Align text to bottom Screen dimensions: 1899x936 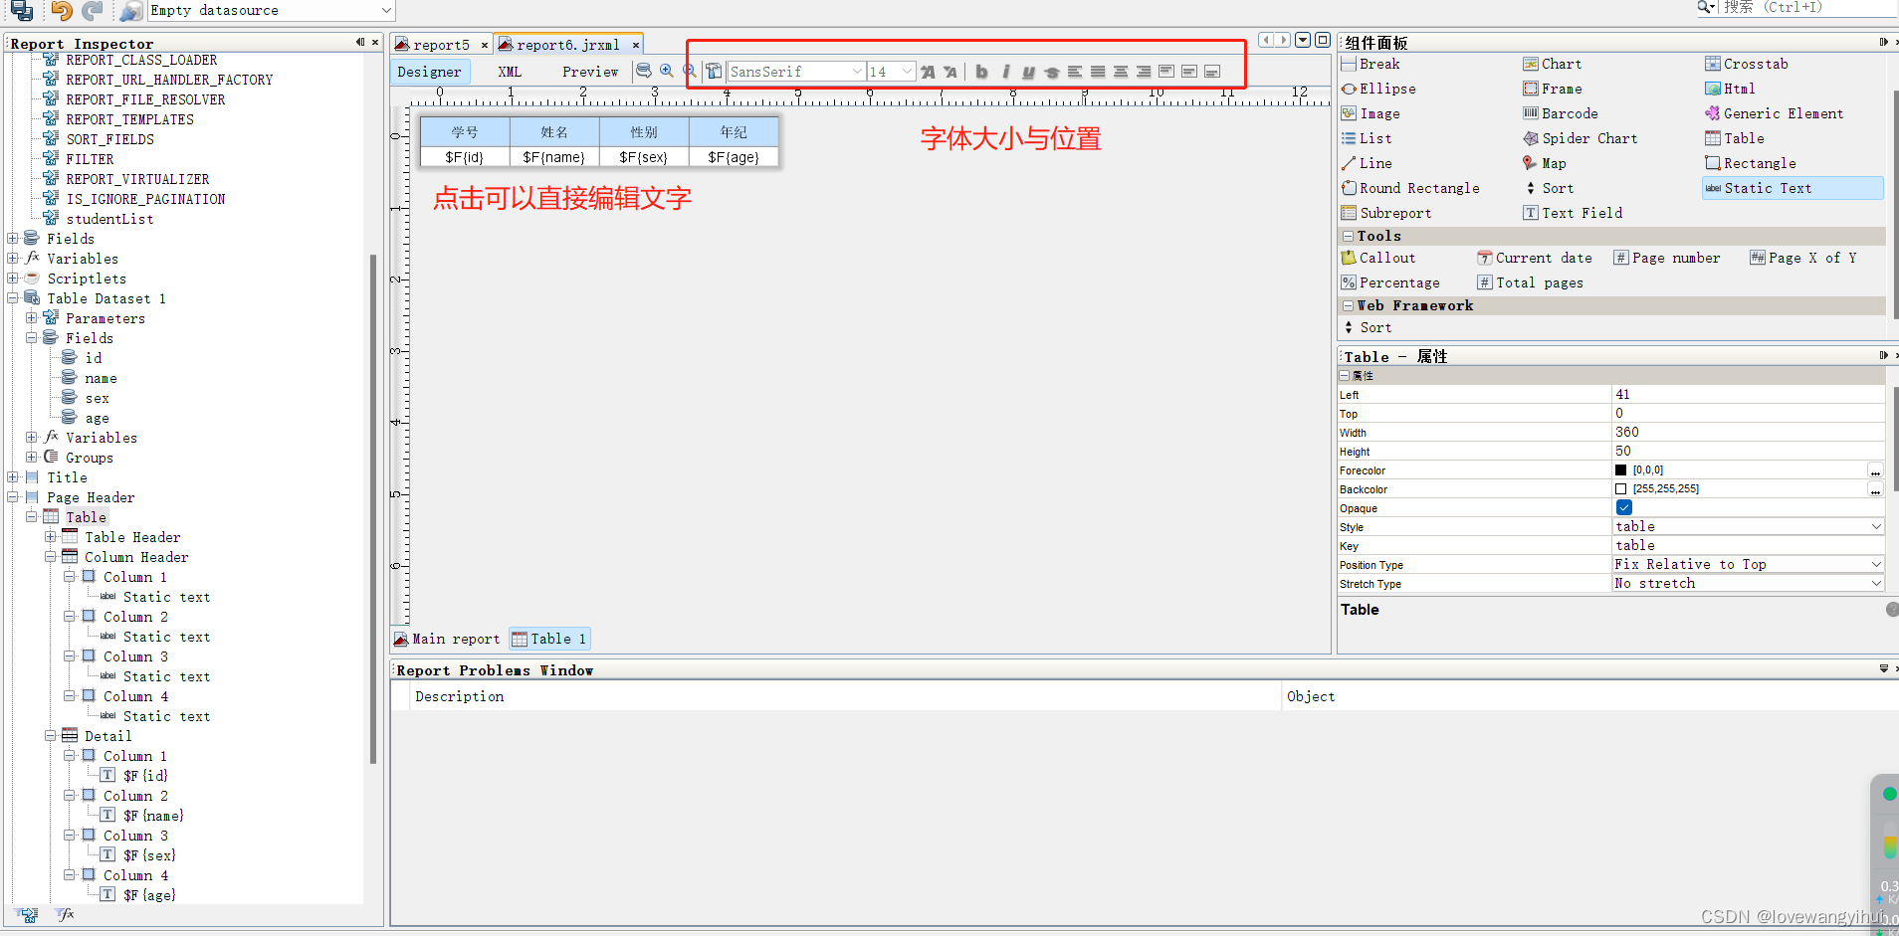[x=1212, y=72]
